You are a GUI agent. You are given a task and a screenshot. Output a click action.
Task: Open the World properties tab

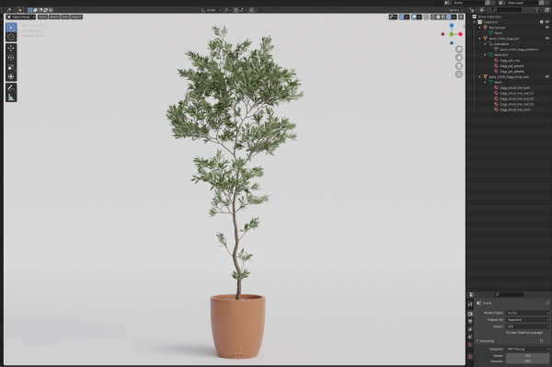470,345
